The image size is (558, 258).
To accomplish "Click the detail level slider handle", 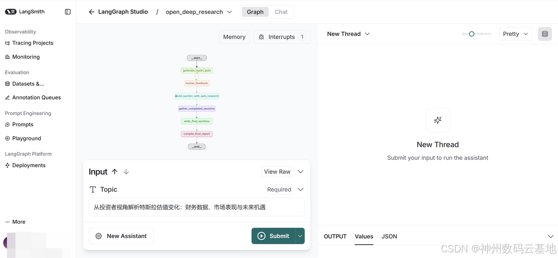I will click(x=471, y=34).
